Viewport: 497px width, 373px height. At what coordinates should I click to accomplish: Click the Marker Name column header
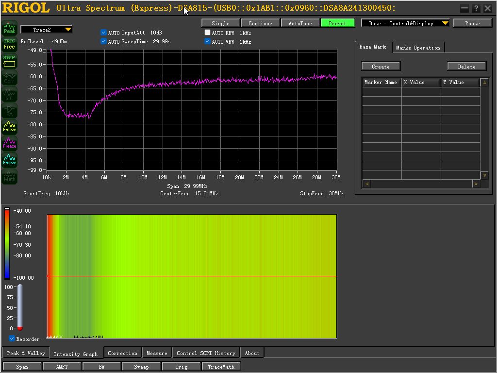pyautogui.click(x=381, y=82)
